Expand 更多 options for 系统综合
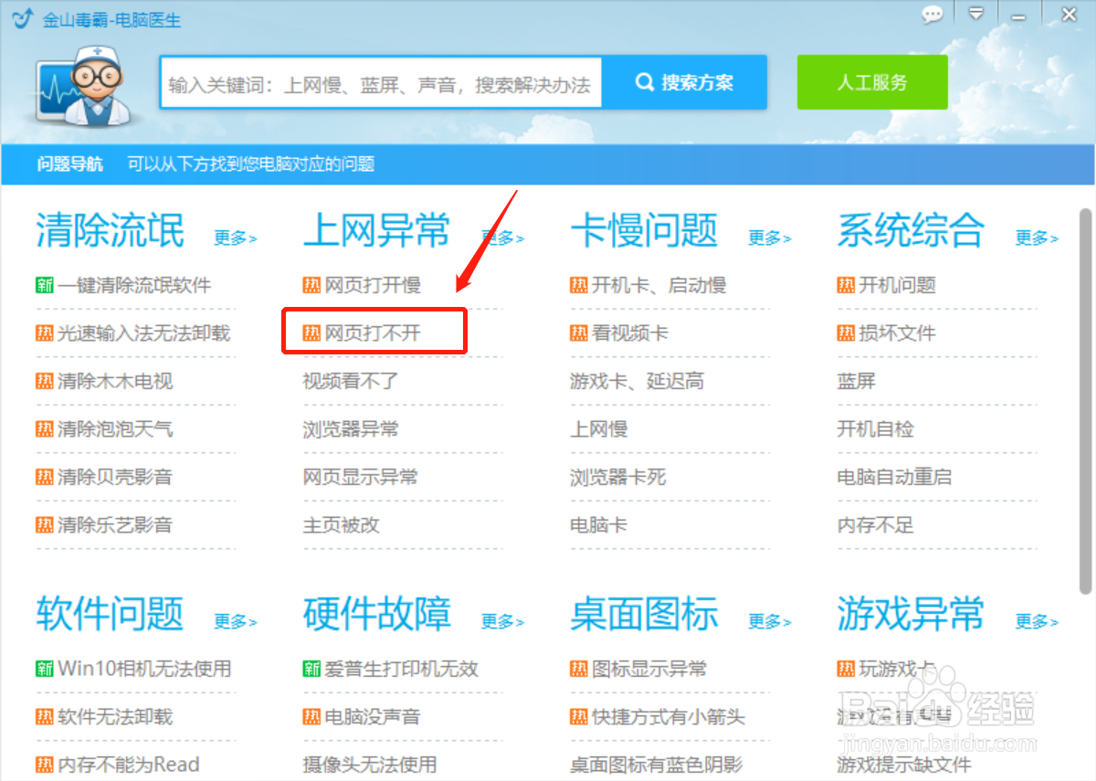 (1037, 238)
